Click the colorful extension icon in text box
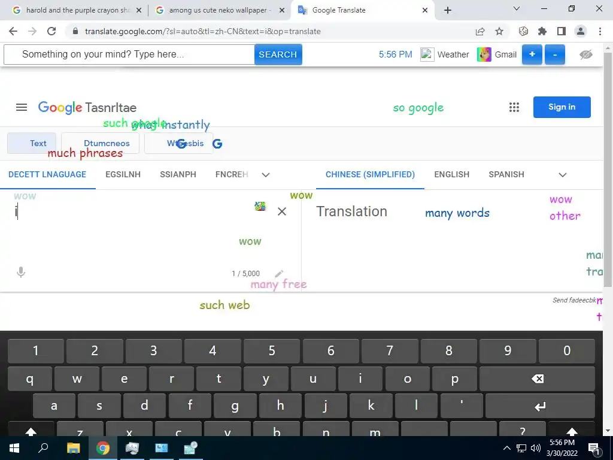 tap(260, 206)
